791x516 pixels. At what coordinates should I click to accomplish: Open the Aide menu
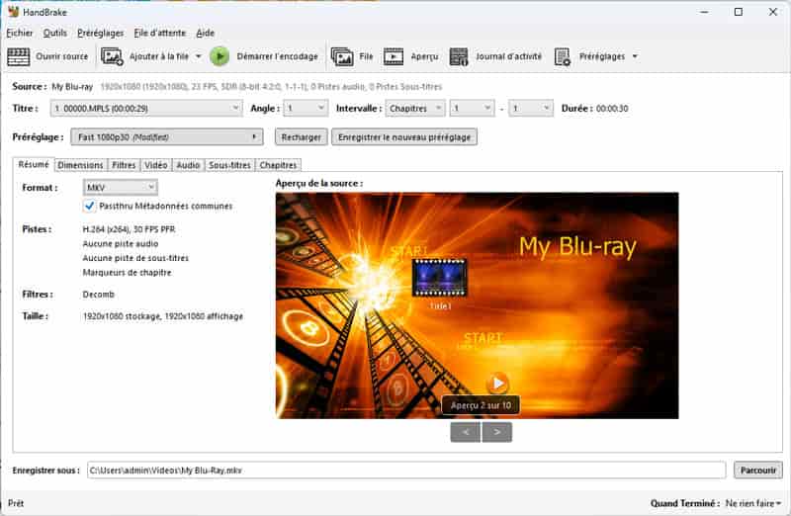(x=206, y=33)
